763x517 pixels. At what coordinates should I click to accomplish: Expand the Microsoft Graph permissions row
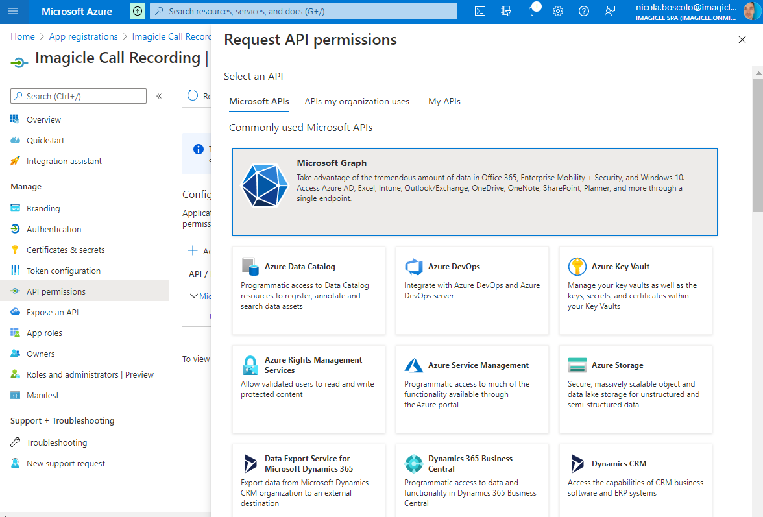[193, 296]
